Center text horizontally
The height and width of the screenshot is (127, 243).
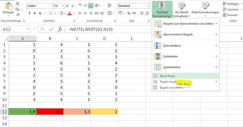coord(85,13)
